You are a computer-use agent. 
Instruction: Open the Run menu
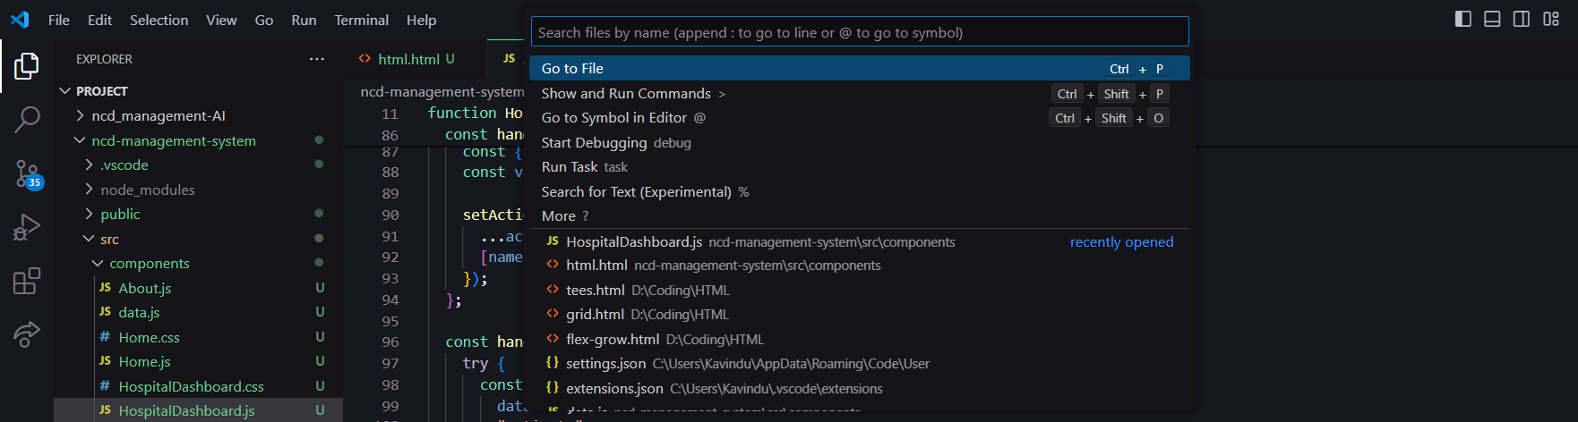pyautogui.click(x=304, y=20)
